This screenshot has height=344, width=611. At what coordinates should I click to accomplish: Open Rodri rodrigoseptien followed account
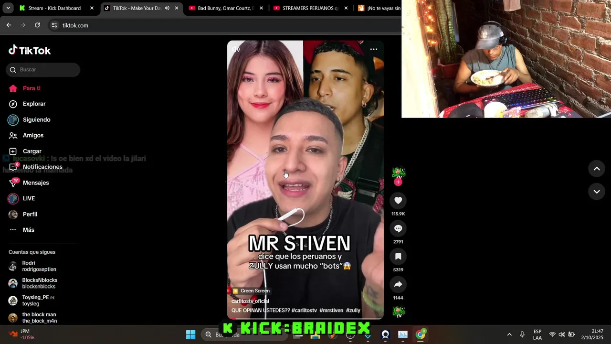[38, 266]
